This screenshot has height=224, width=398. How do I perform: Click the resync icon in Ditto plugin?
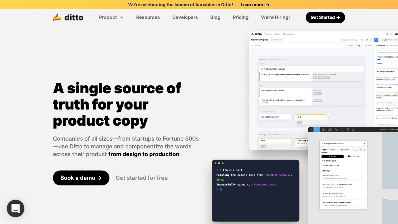point(361,150)
